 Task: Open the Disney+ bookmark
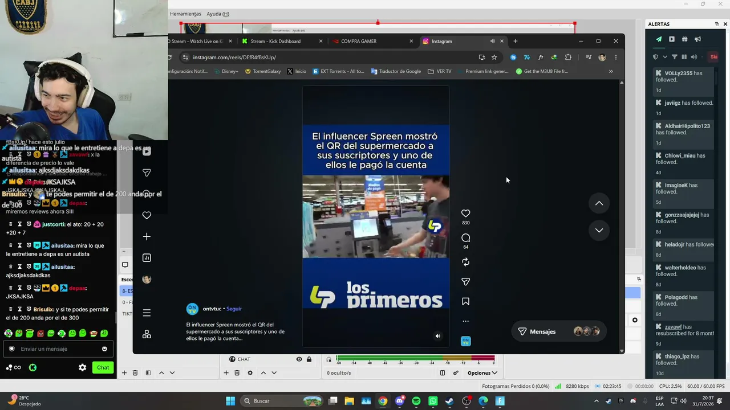[x=226, y=71]
